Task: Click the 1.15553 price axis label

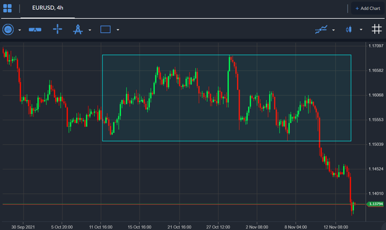Action: [376, 120]
